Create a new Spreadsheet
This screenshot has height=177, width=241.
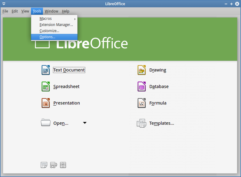(66, 87)
